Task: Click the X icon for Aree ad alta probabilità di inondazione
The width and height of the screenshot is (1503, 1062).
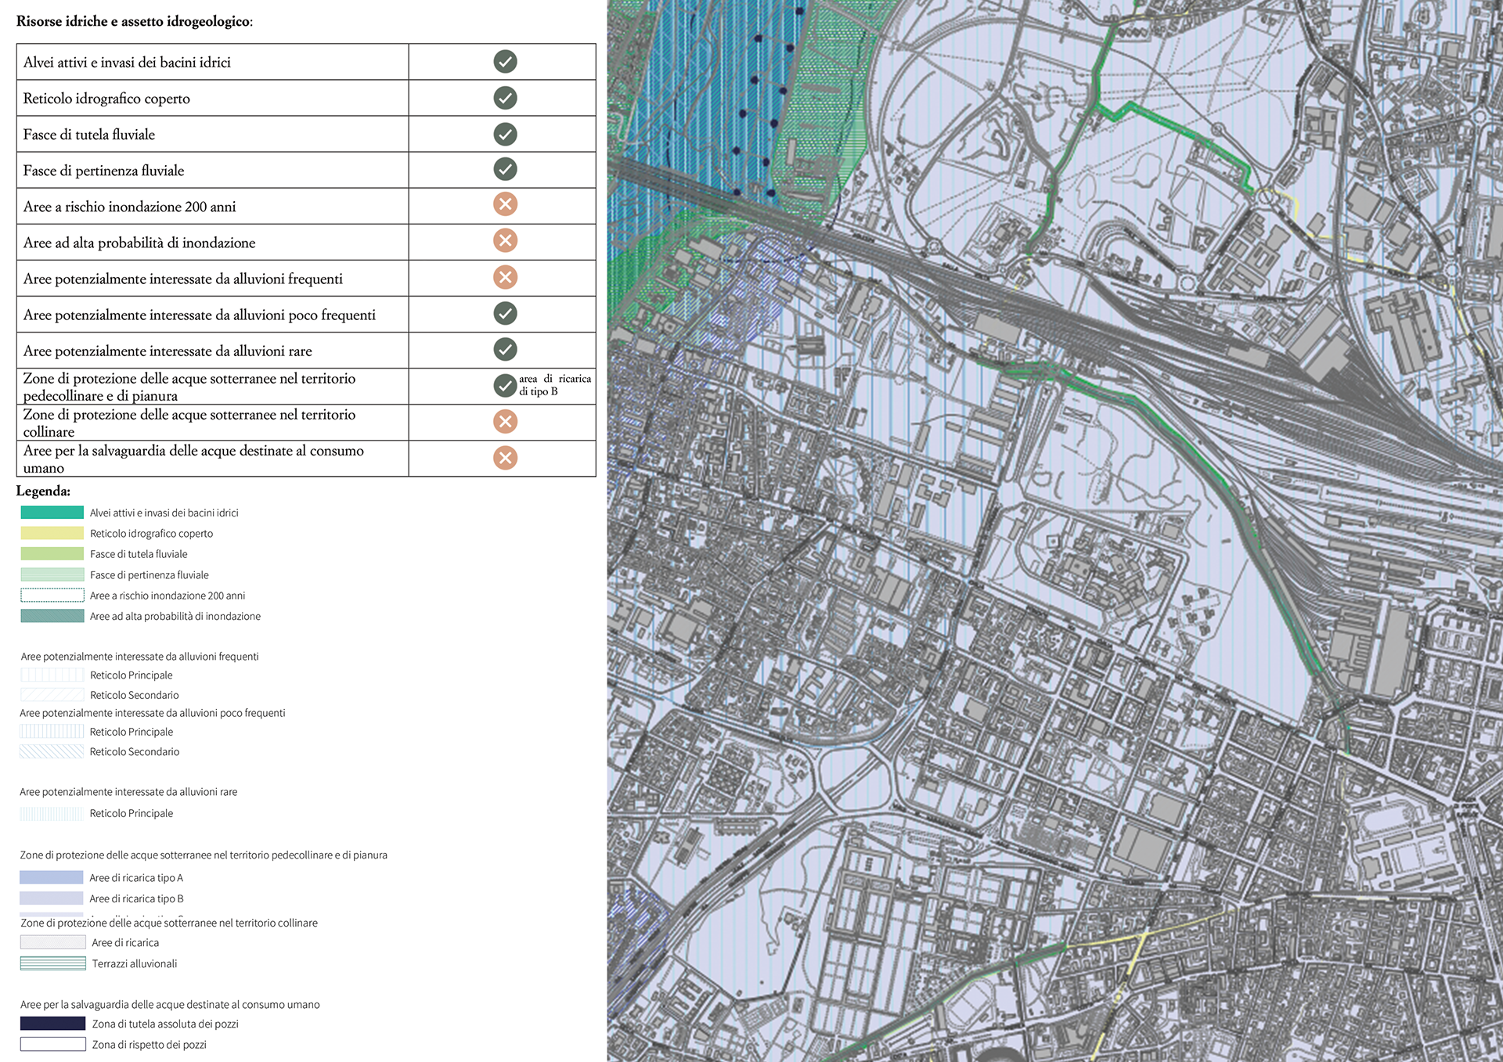Action: pyautogui.click(x=505, y=241)
